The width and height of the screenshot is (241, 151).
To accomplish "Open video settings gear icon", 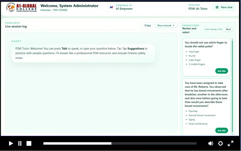I will pyautogui.click(x=220, y=144).
